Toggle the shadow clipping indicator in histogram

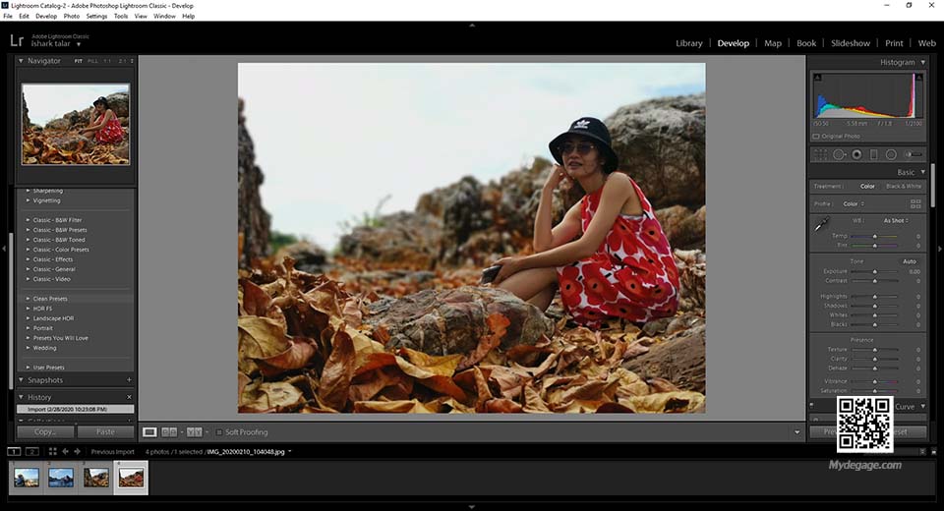point(817,77)
